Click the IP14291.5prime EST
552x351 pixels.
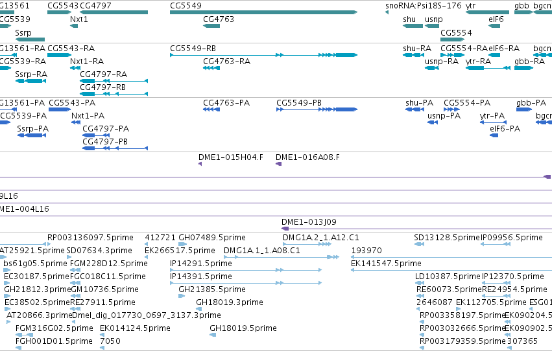(246, 270)
